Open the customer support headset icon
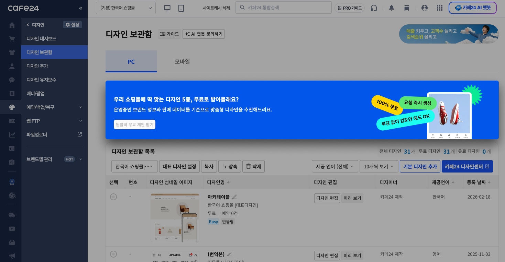 tap(374, 8)
